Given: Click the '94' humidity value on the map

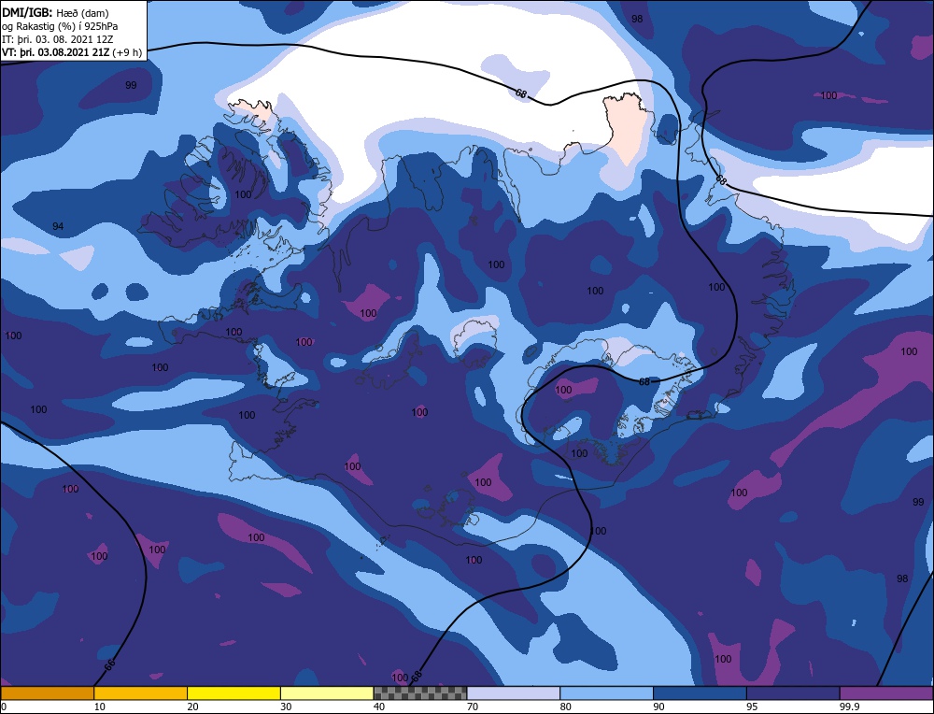Looking at the screenshot, I should (58, 226).
